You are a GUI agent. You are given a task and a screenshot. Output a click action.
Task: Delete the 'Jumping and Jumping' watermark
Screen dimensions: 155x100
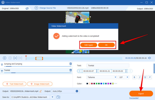point(71,64)
